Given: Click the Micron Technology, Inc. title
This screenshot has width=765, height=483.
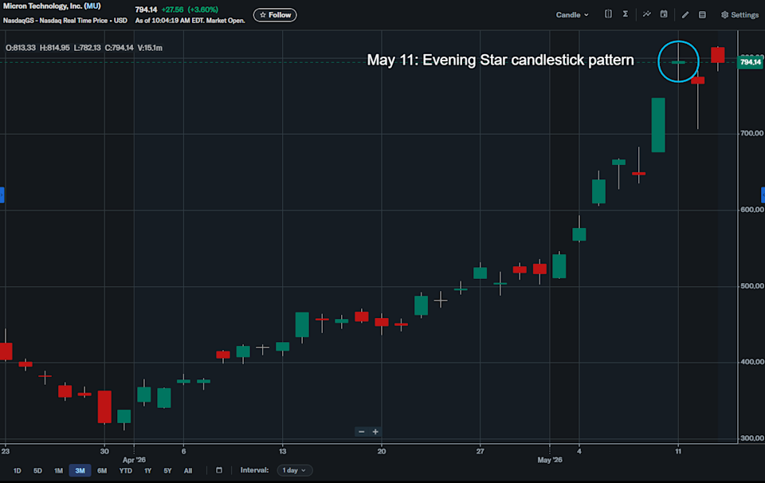Looking at the screenshot, I should [x=42, y=6].
